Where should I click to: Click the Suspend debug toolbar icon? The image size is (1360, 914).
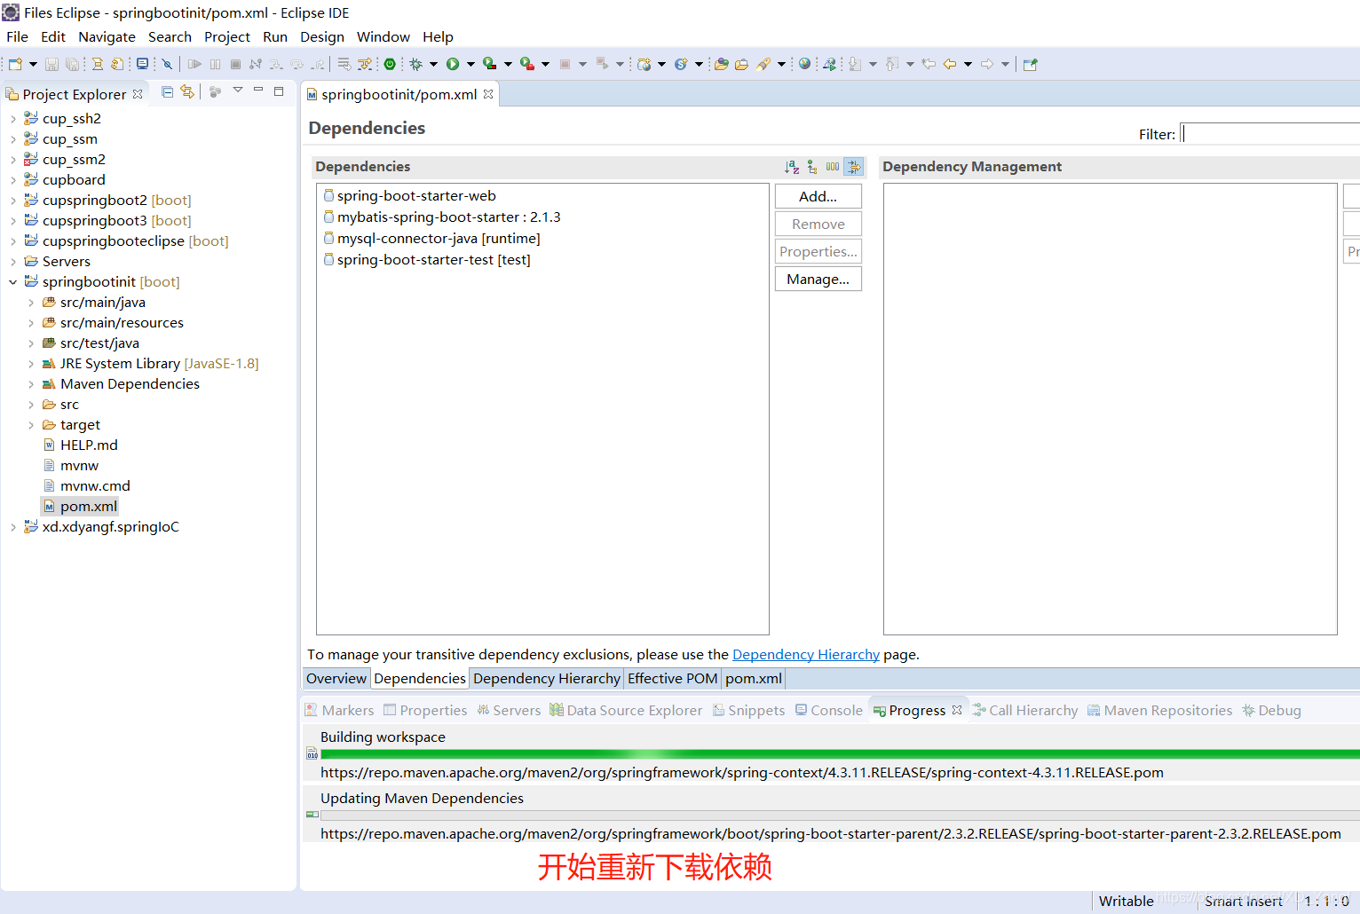click(x=215, y=64)
